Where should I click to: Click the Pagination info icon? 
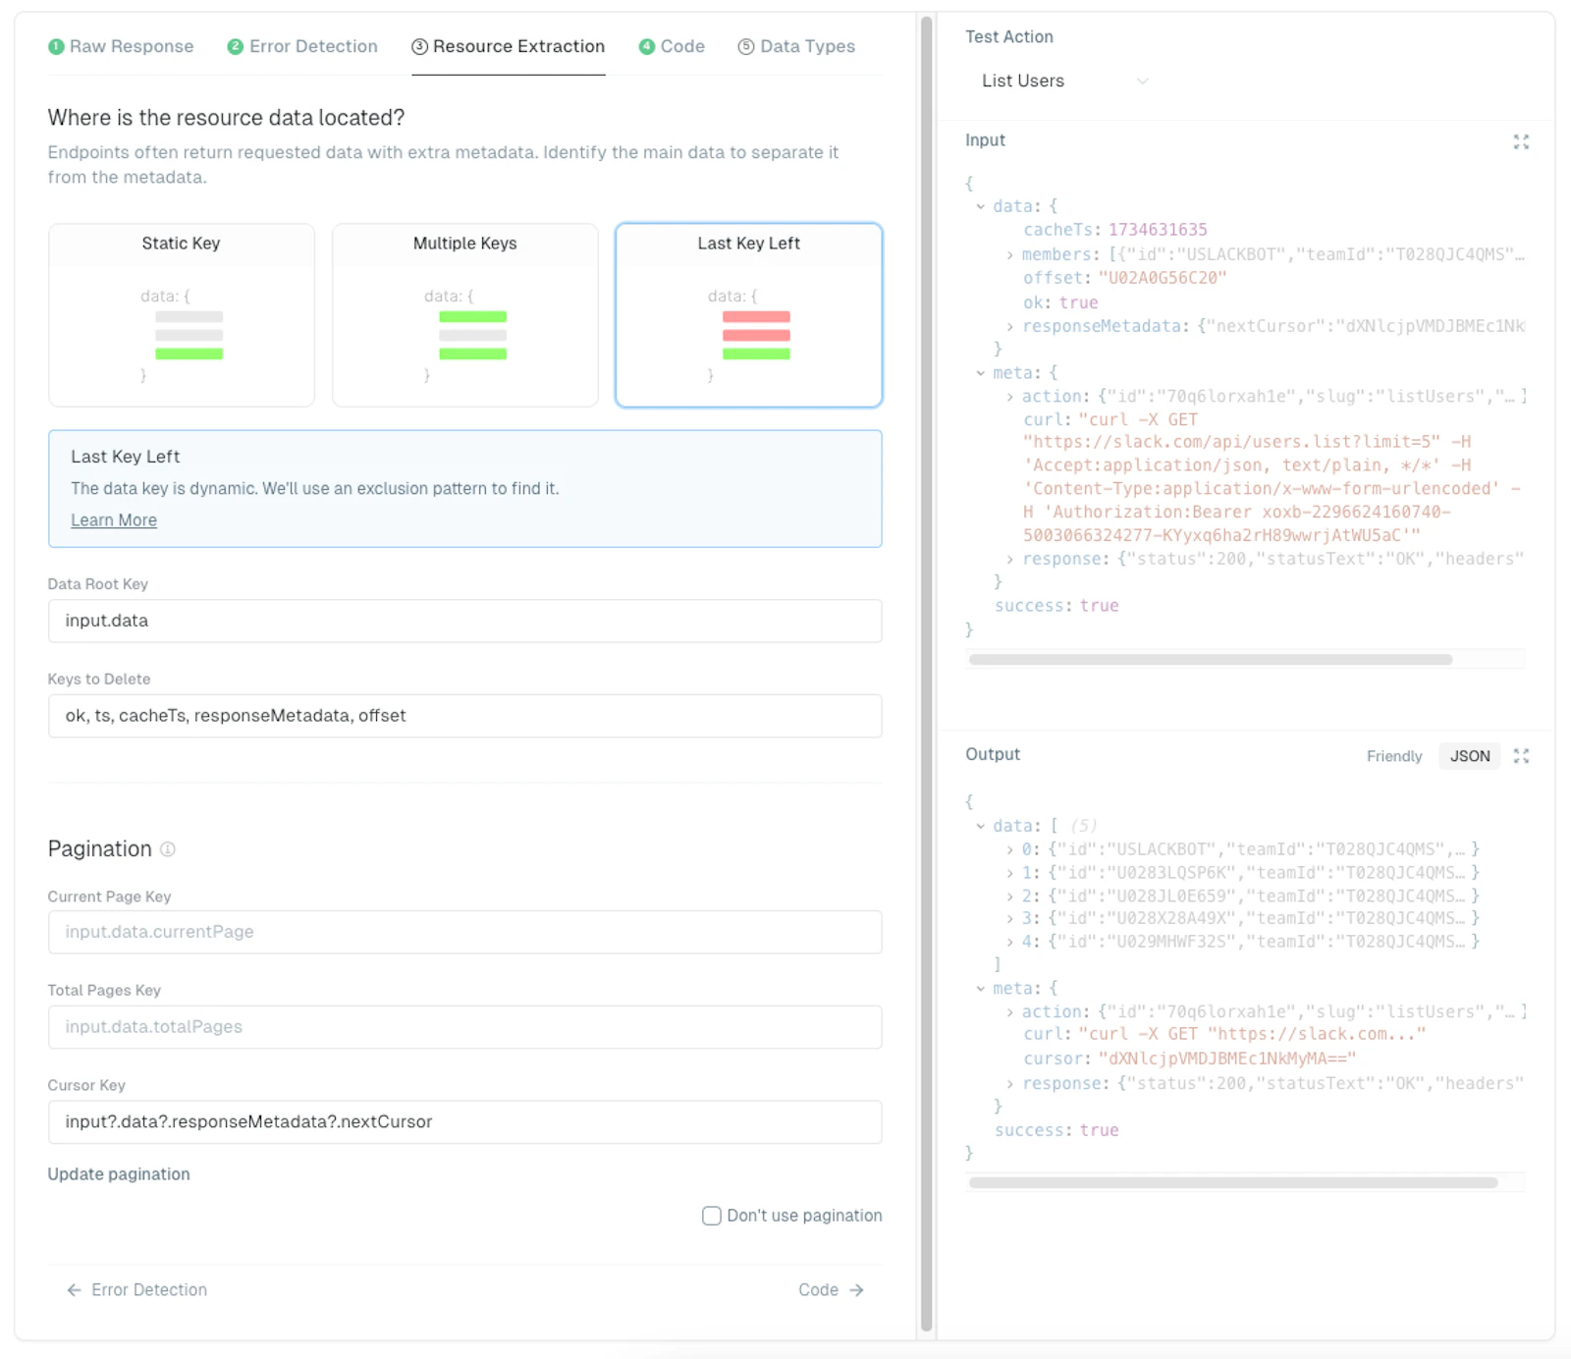(168, 849)
